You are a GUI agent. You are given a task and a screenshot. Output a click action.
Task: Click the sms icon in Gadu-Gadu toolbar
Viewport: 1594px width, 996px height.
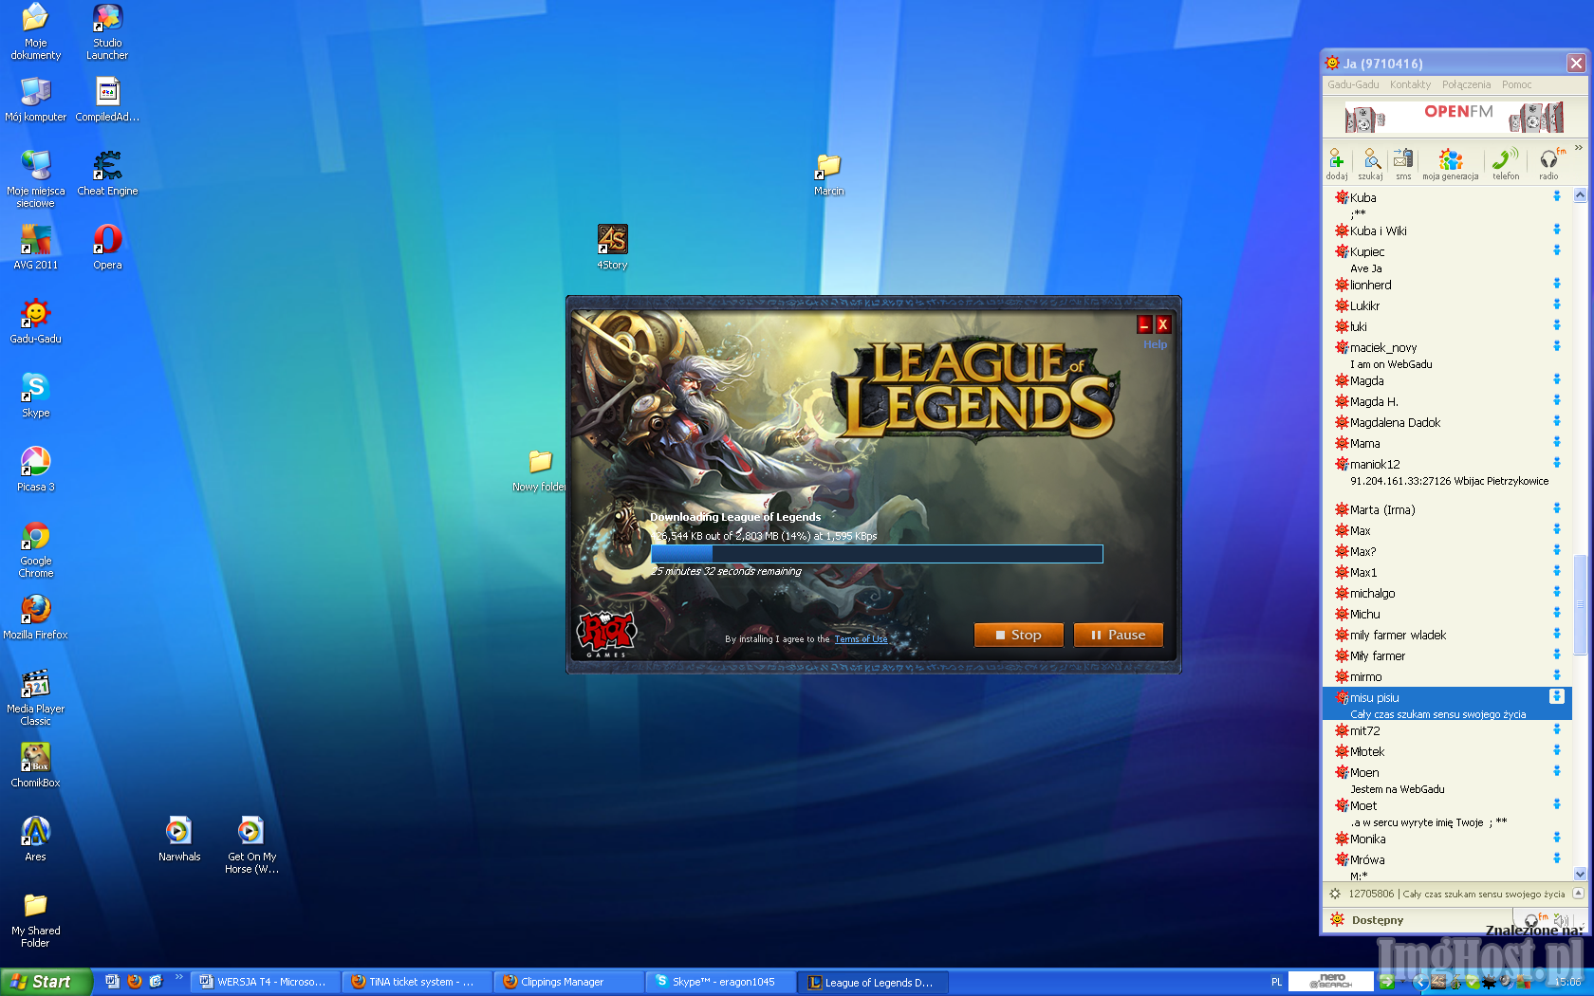click(x=1403, y=163)
